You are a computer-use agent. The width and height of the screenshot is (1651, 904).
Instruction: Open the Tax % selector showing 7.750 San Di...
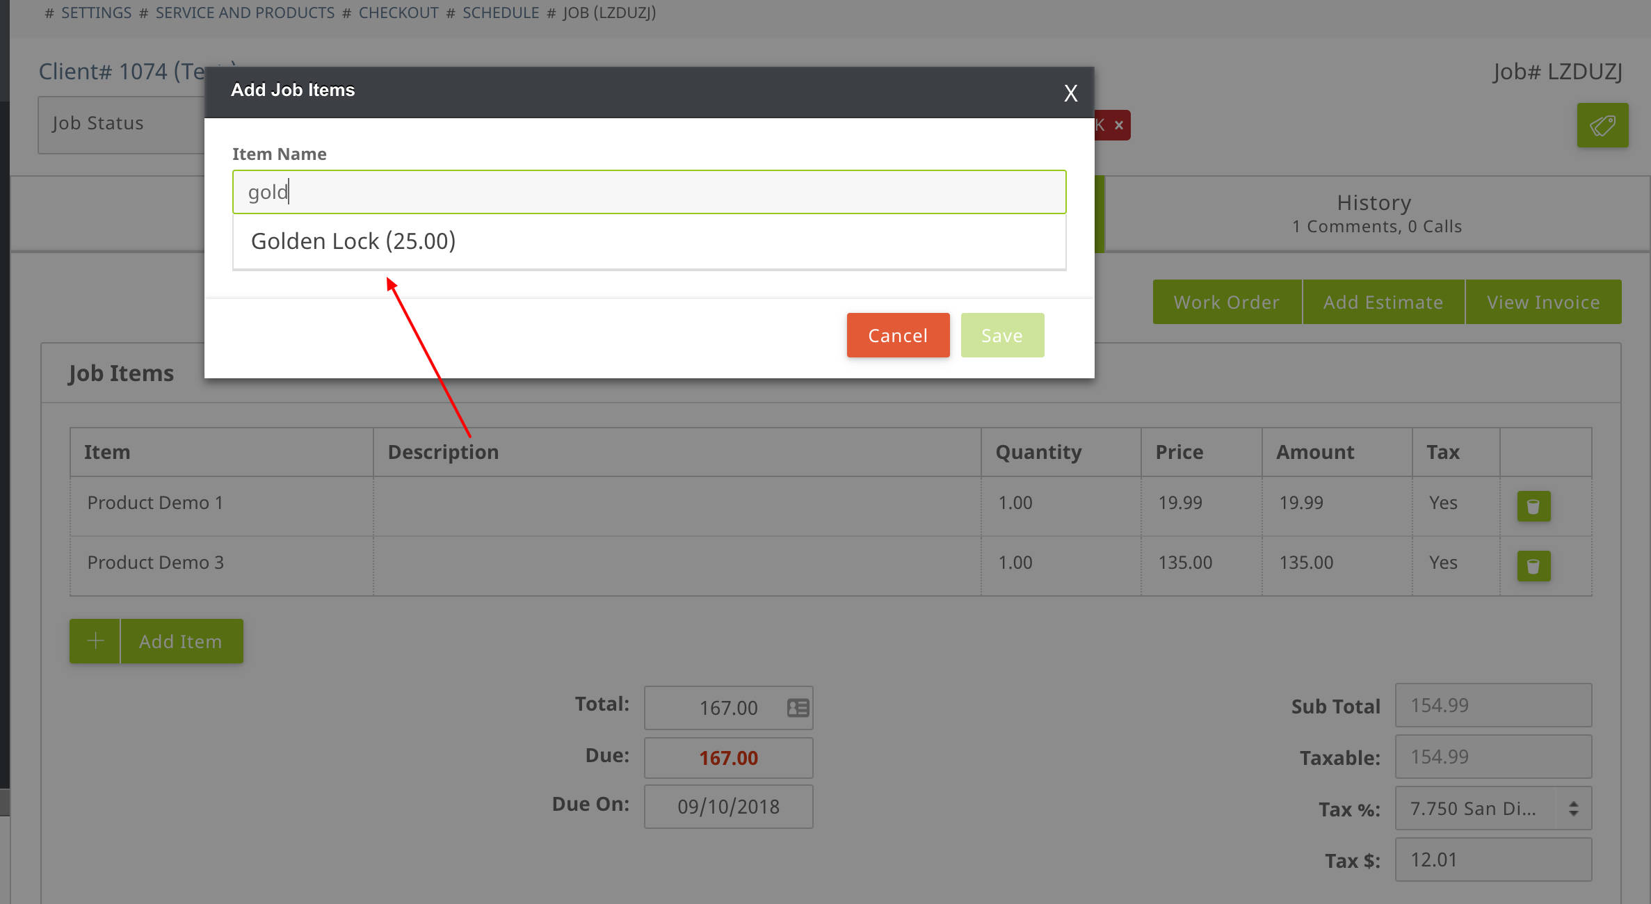pyautogui.click(x=1492, y=808)
